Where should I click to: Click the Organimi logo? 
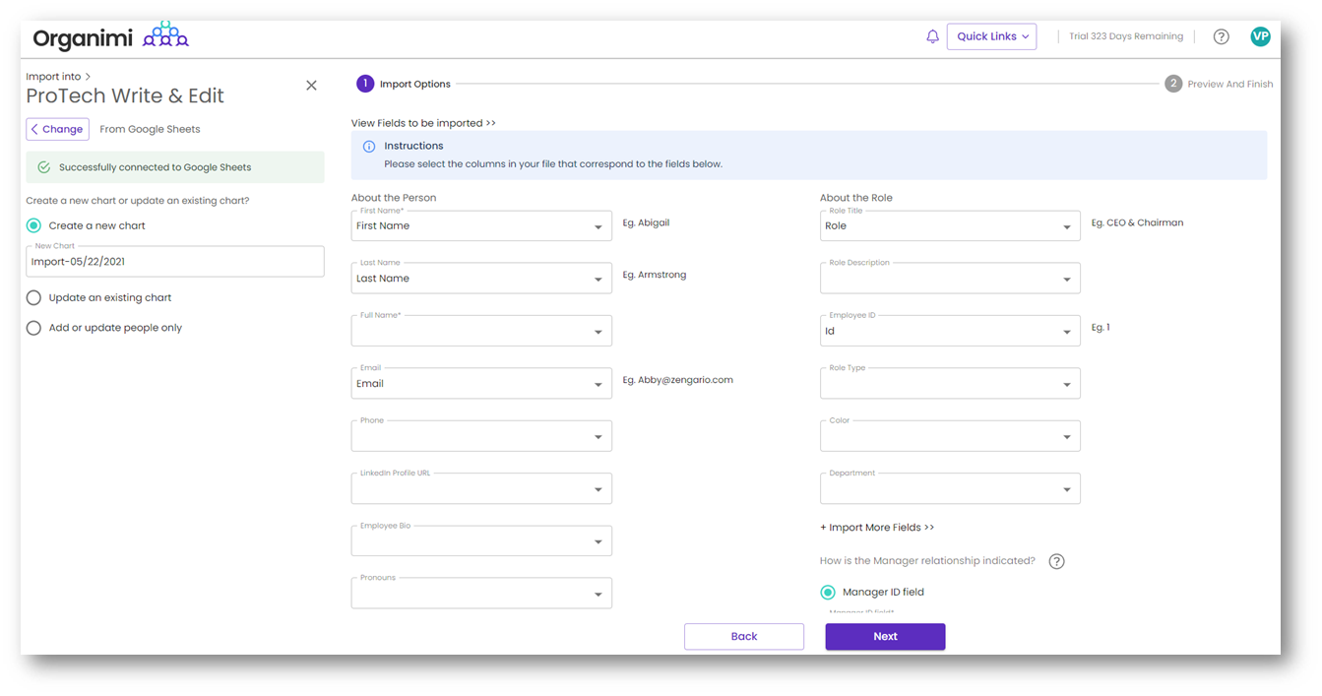click(x=110, y=37)
